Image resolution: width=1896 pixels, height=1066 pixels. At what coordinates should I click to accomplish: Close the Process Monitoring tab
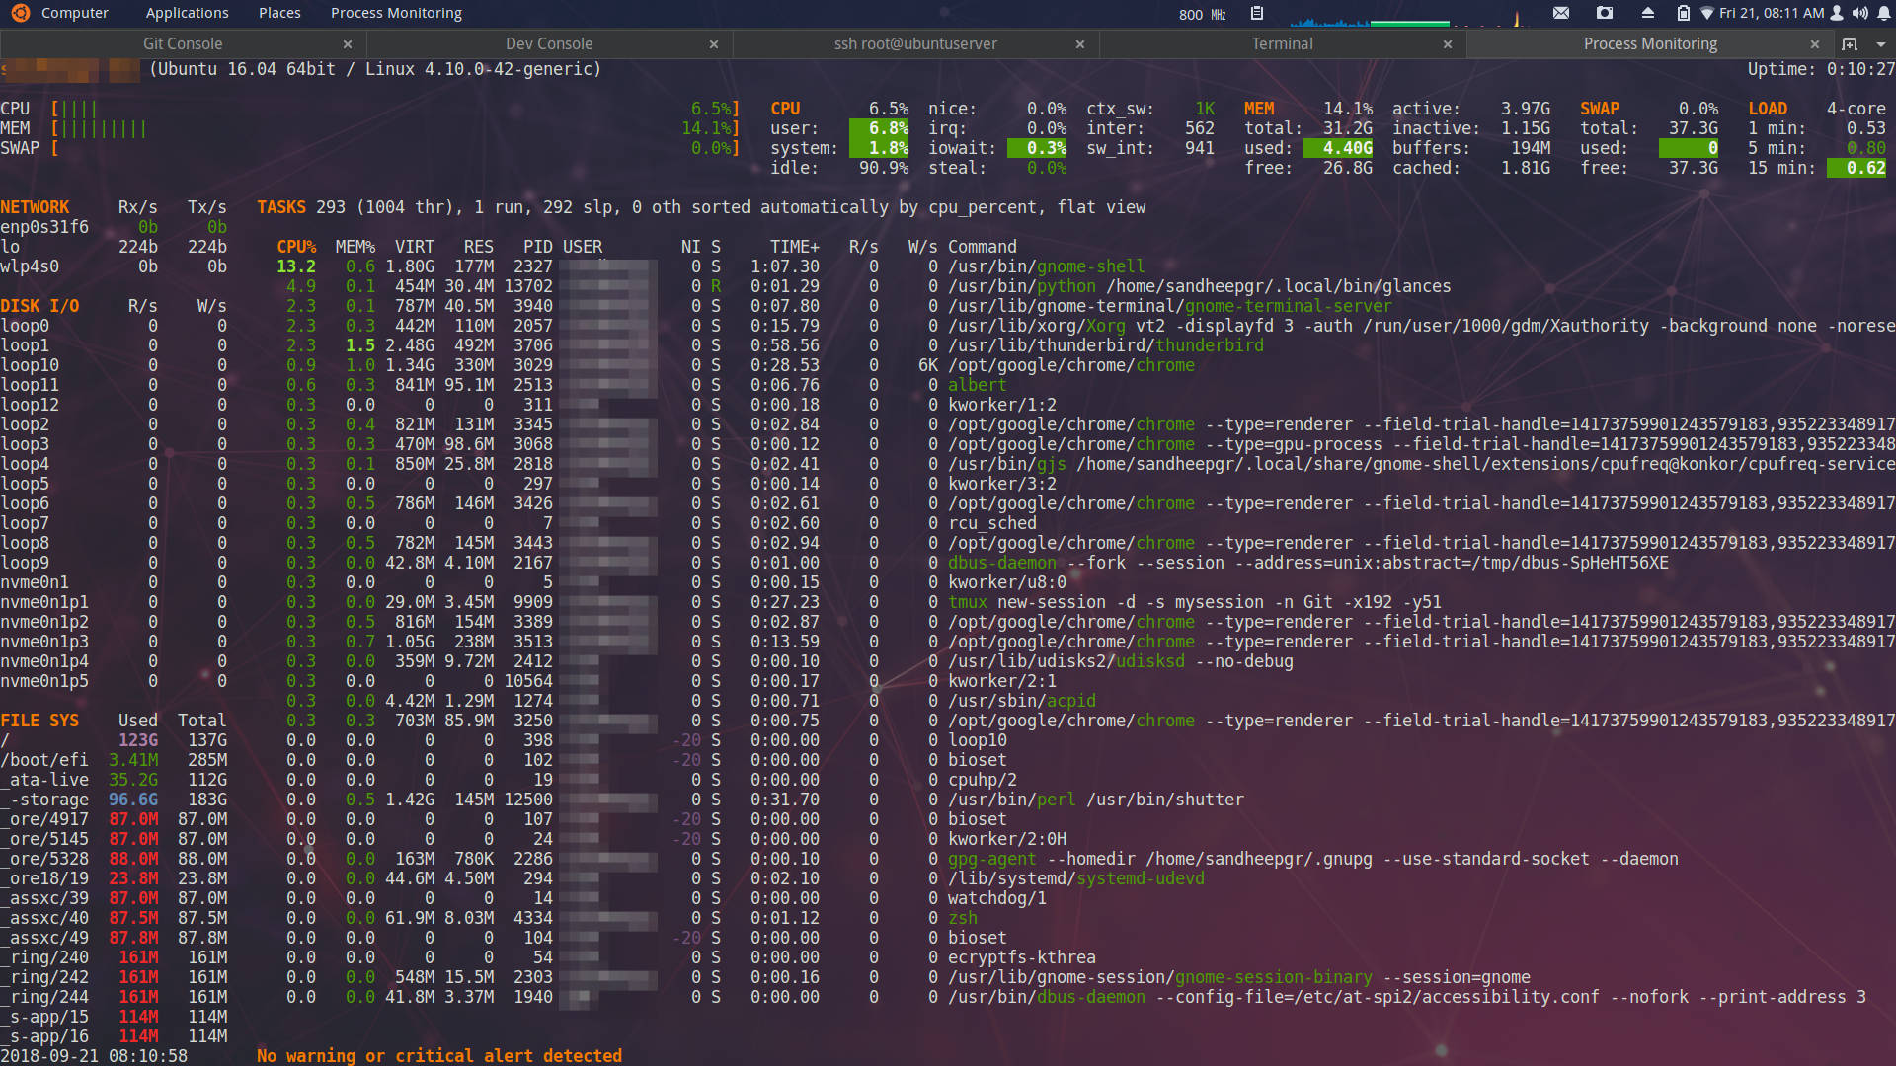[x=1815, y=44]
